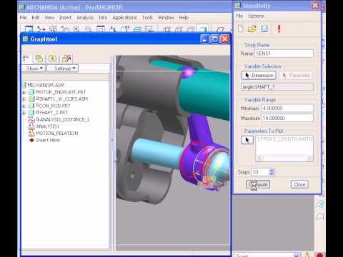This screenshot has width=343, height=257.
Task: Click shaded display icon in main toolbar
Action: coord(202,29)
